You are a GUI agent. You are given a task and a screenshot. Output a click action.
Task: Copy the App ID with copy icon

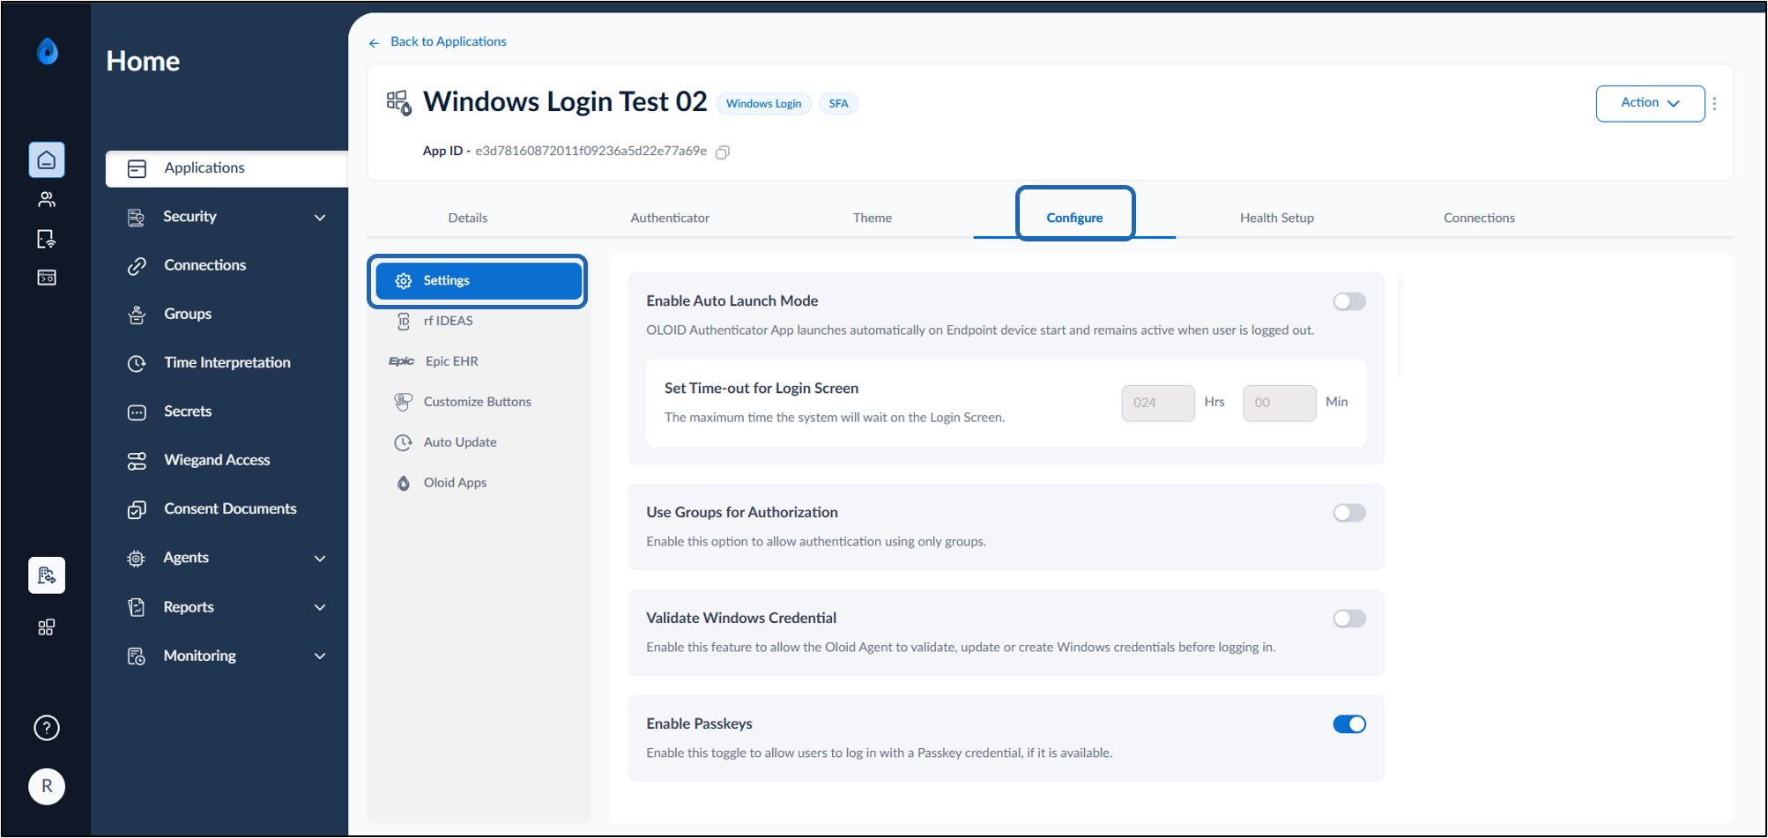click(723, 152)
